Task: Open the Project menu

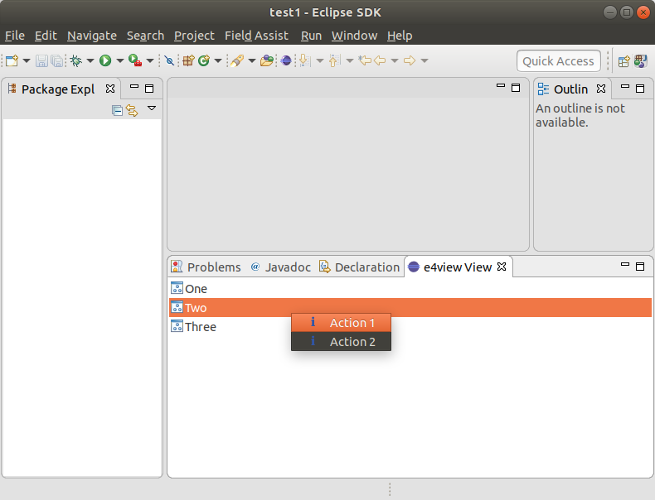Action: pos(194,36)
